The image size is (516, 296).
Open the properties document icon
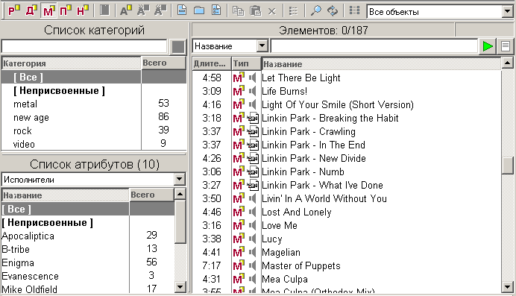click(216, 10)
